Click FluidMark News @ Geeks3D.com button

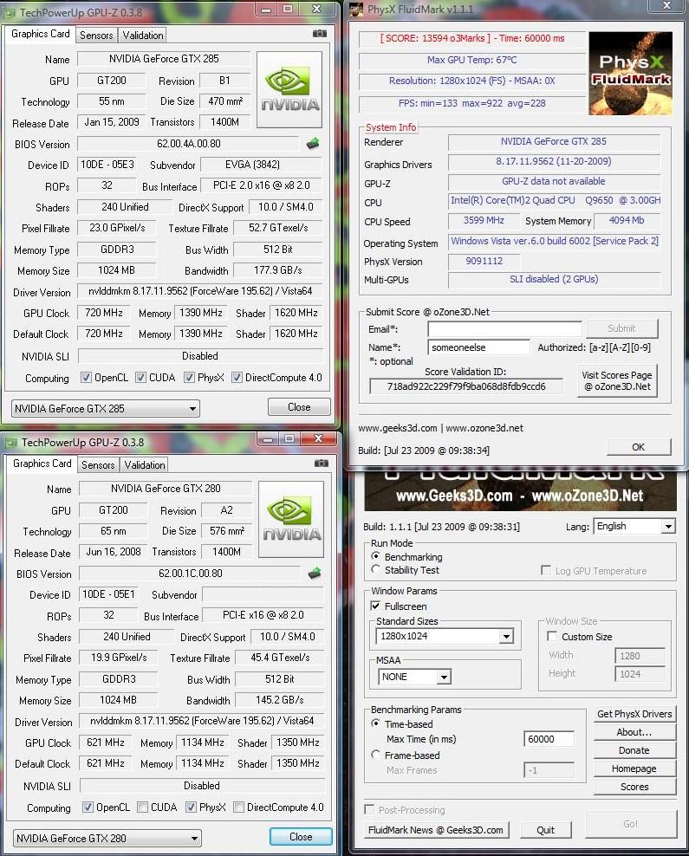[436, 830]
